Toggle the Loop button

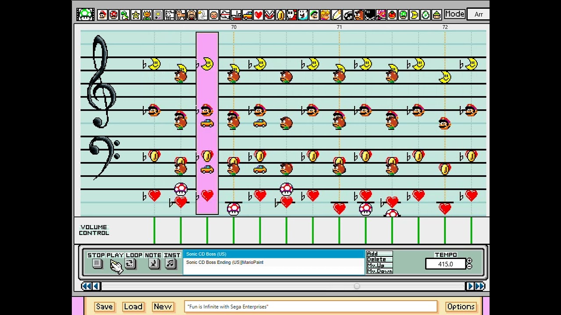click(130, 263)
